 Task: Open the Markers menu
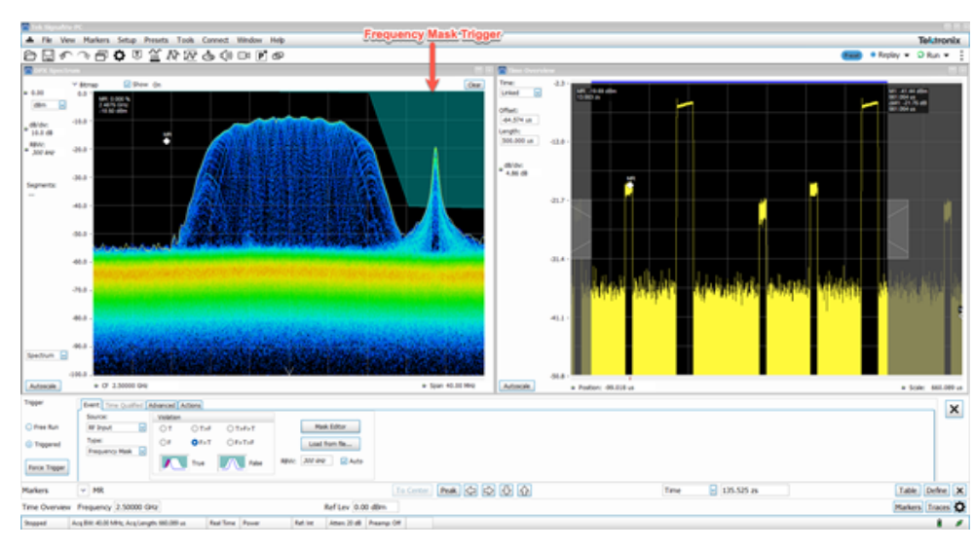tap(95, 40)
